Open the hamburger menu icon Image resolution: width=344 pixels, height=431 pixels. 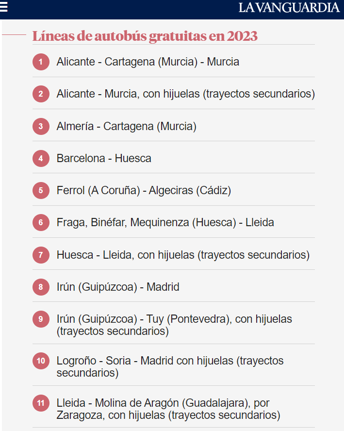click(x=4, y=7)
